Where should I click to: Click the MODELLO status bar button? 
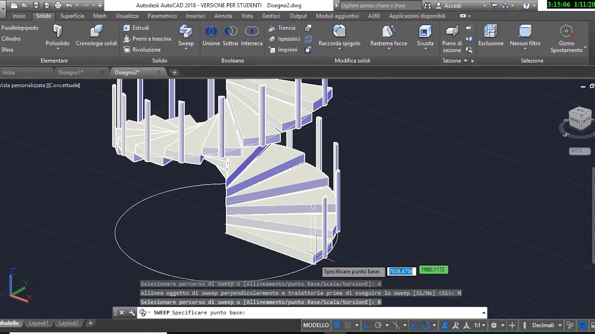[x=316, y=325]
